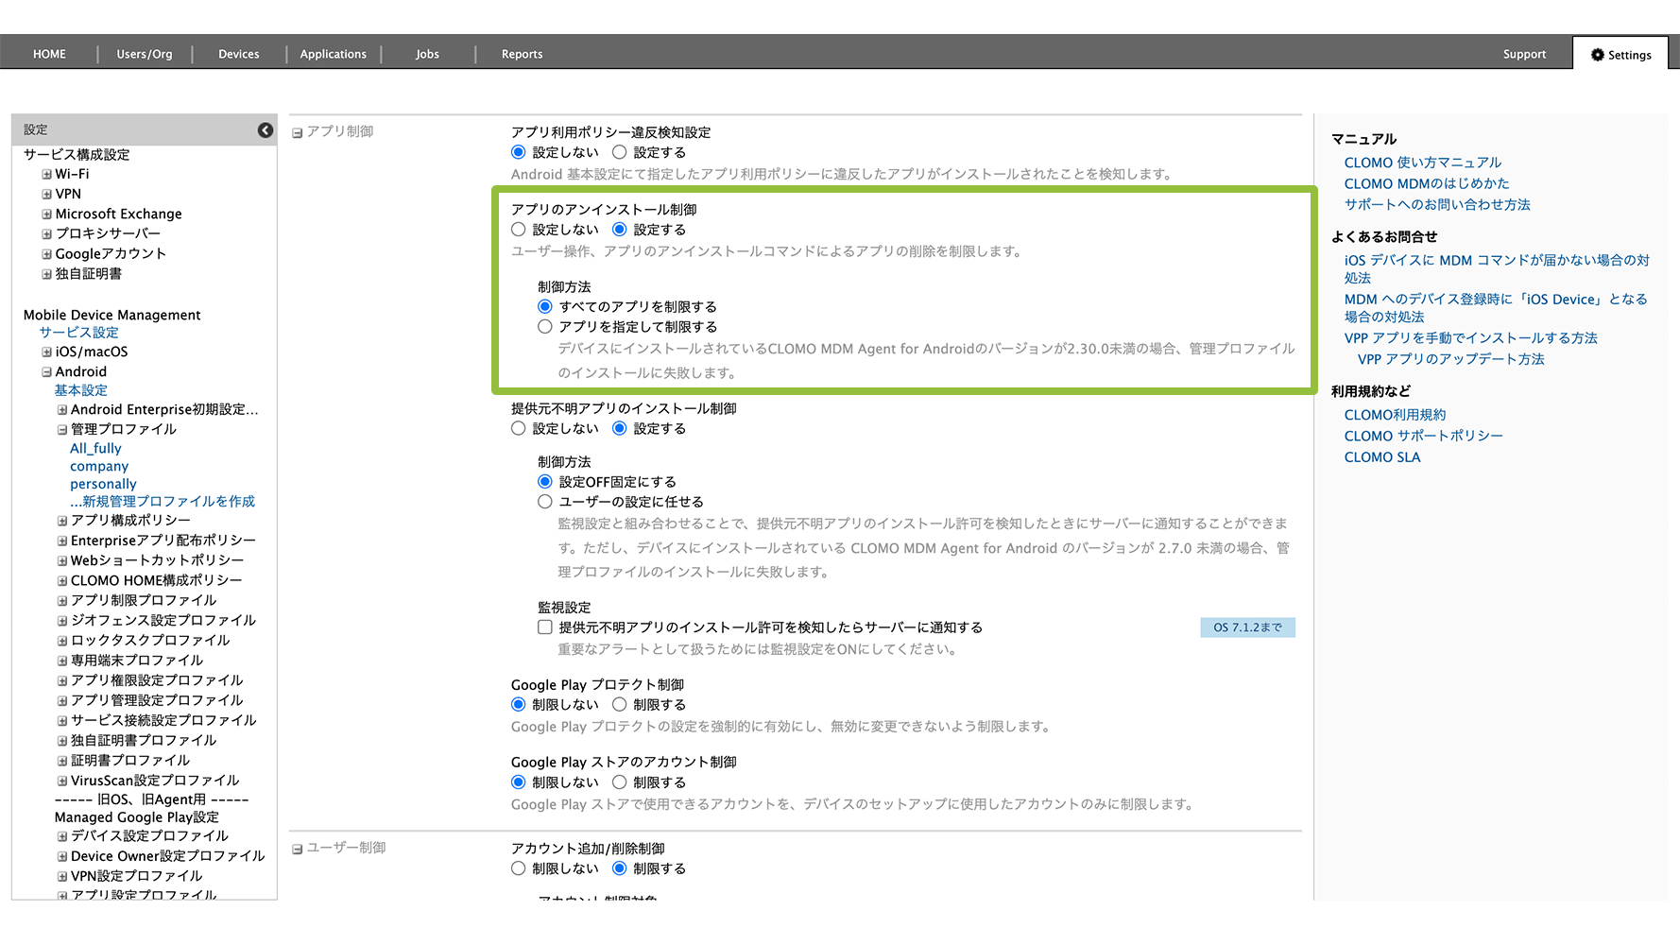The width and height of the screenshot is (1680, 945).
Task: Open CLOMO 使い方マニュアル link
Action: [x=1422, y=163]
